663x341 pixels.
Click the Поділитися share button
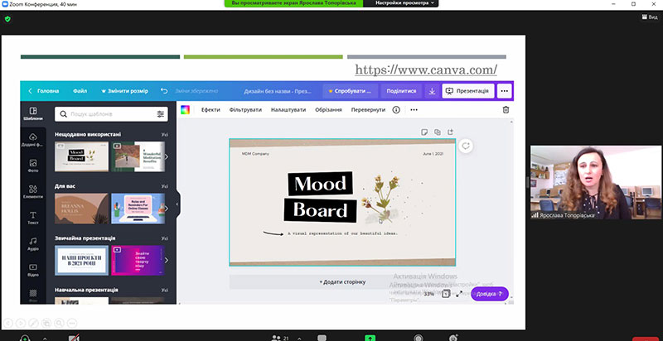pyautogui.click(x=401, y=91)
